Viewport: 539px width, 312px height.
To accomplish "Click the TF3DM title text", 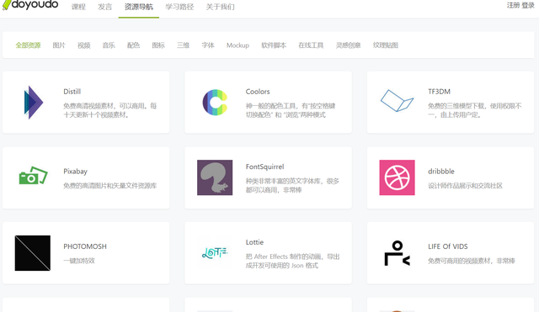I will (440, 92).
